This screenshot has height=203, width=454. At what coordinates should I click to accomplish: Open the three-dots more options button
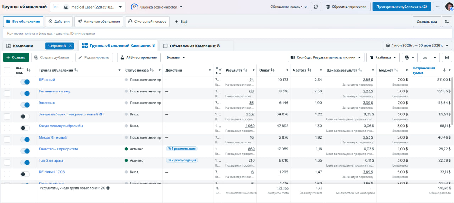click(x=438, y=7)
